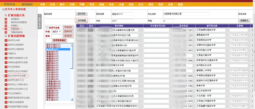Screen dimensions: 255x109
Task: Enable the 选择毕业班 checkbox
Action: pyautogui.click(x=47, y=27)
